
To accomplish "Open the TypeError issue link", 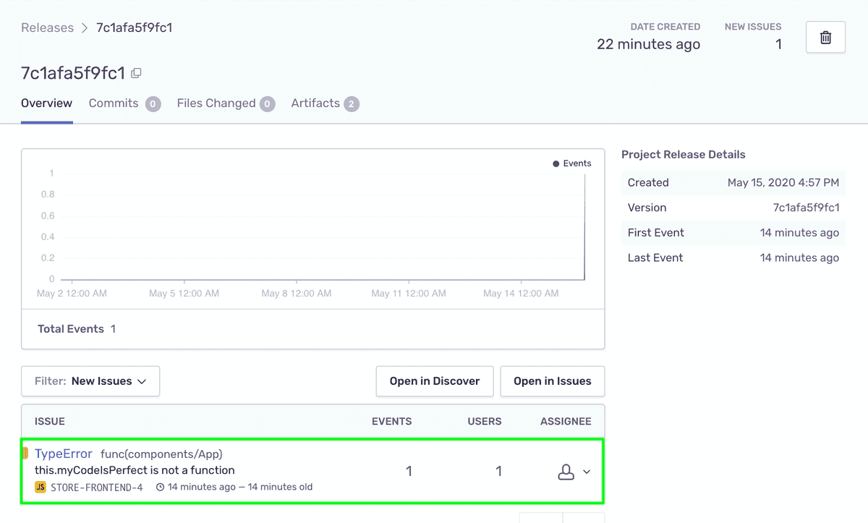I will pyautogui.click(x=64, y=454).
